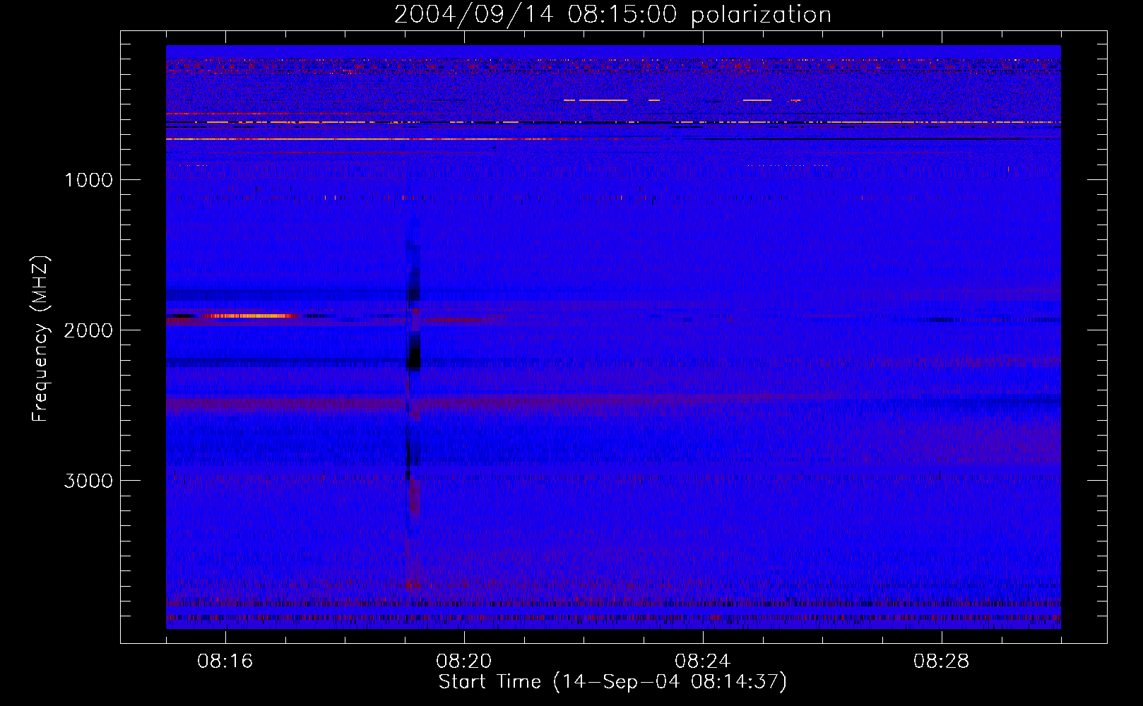
Task: Click the 08:20 time tick label
Action: point(464,662)
